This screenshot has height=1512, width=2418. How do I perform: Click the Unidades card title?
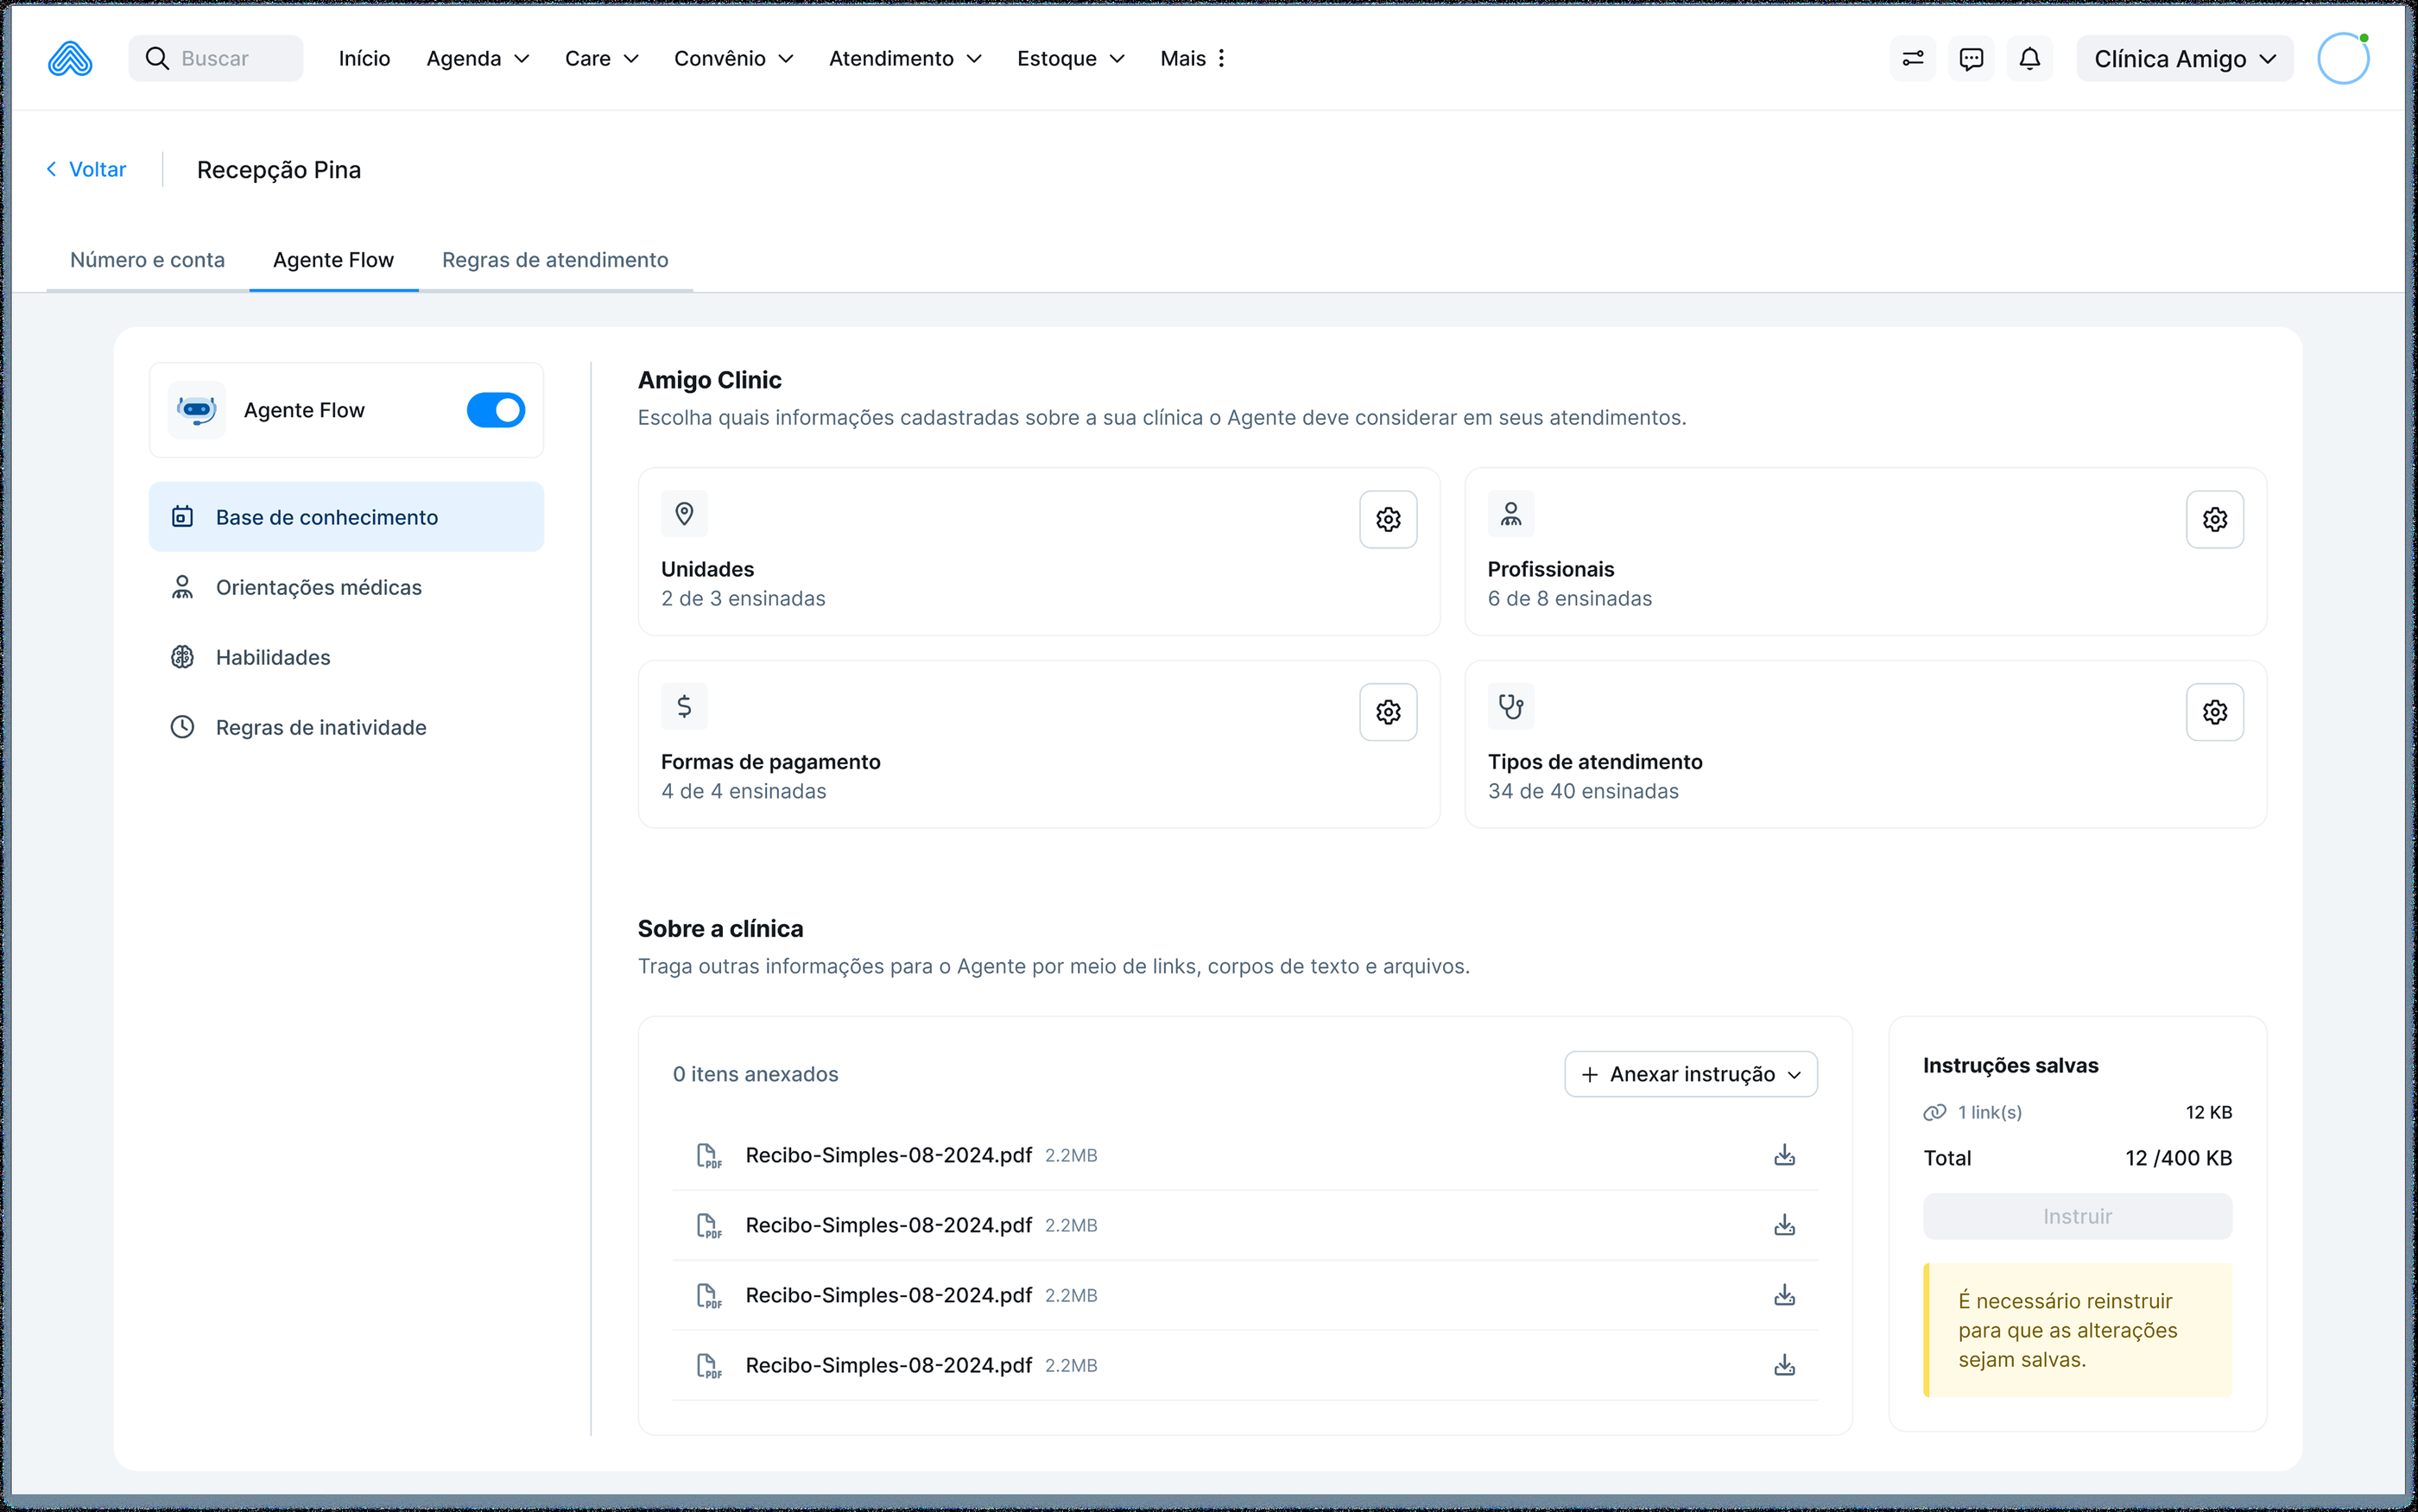(x=707, y=569)
